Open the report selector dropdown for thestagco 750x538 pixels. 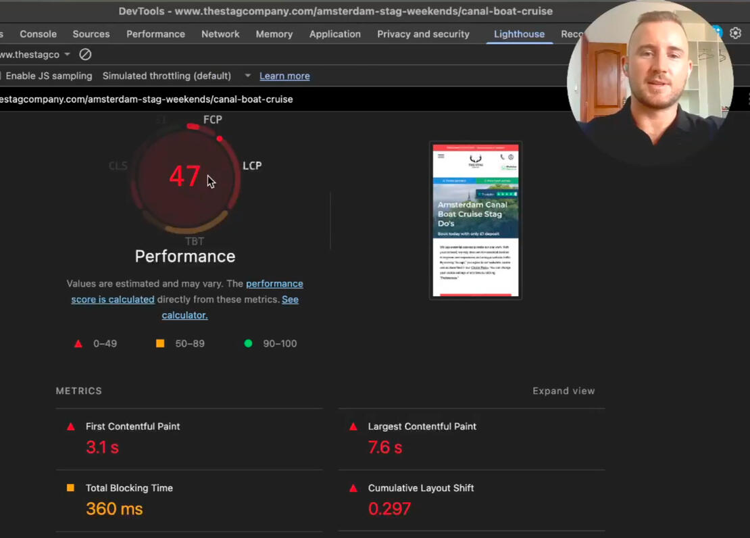[66, 54]
